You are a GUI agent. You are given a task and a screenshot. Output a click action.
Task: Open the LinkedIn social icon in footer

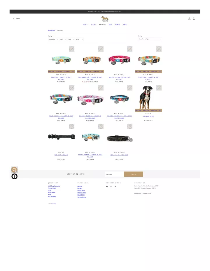pyautogui.click(x=115, y=187)
